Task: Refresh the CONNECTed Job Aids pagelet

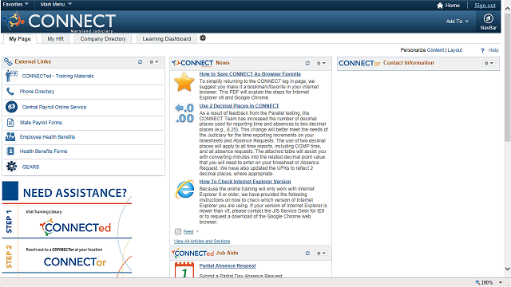Action: 307,254
